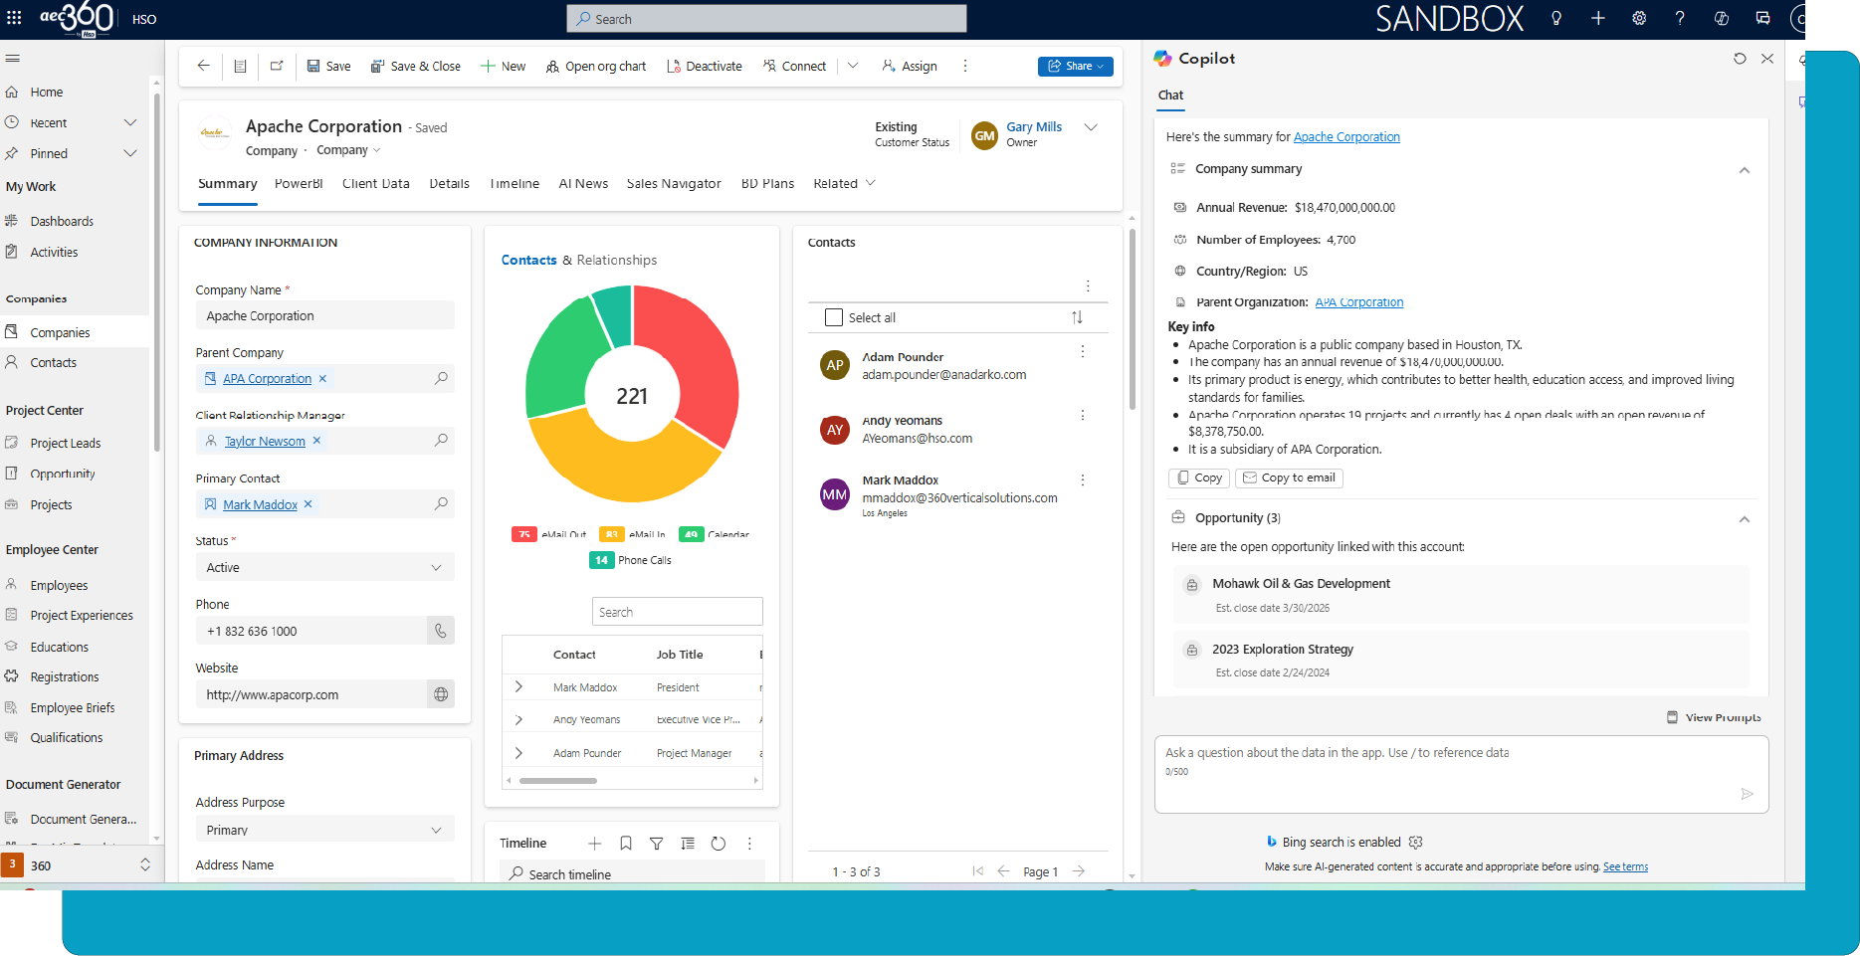This screenshot has height=956, width=1860.
Task: Click the globe icon beside Website field
Action: pyautogui.click(x=441, y=694)
